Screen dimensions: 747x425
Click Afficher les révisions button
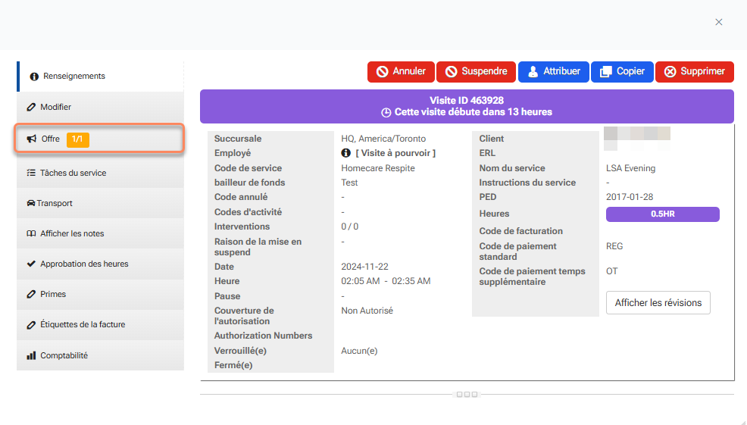[658, 302]
